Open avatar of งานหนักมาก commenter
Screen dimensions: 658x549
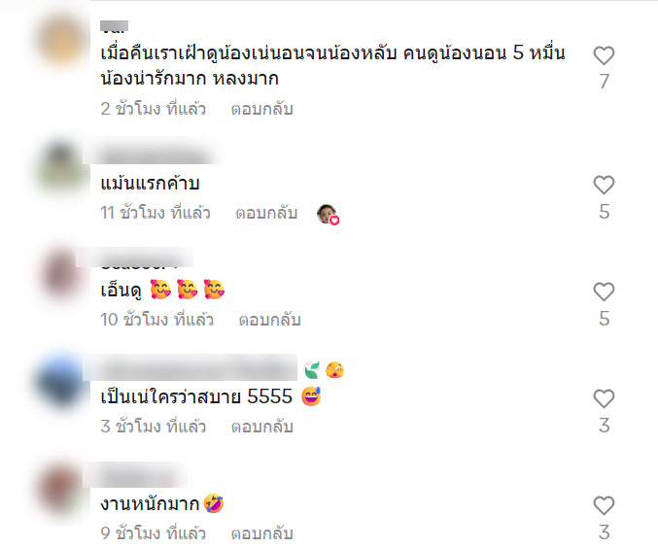point(62,489)
